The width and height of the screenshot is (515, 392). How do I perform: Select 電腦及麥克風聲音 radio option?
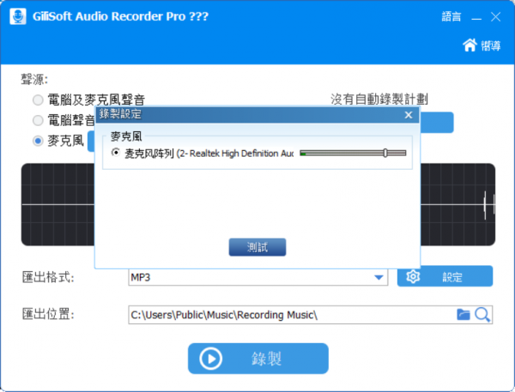coord(38,100)
